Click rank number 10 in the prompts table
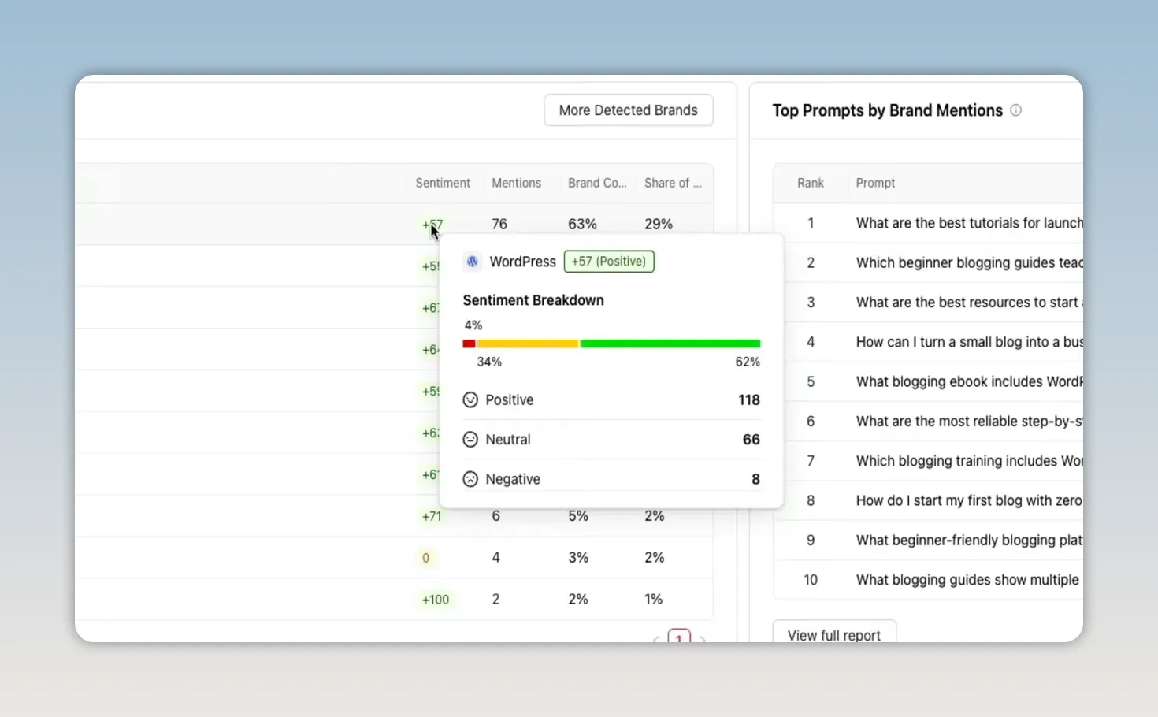The width and height of the screenshot is (1158, 717). point(811,580)
